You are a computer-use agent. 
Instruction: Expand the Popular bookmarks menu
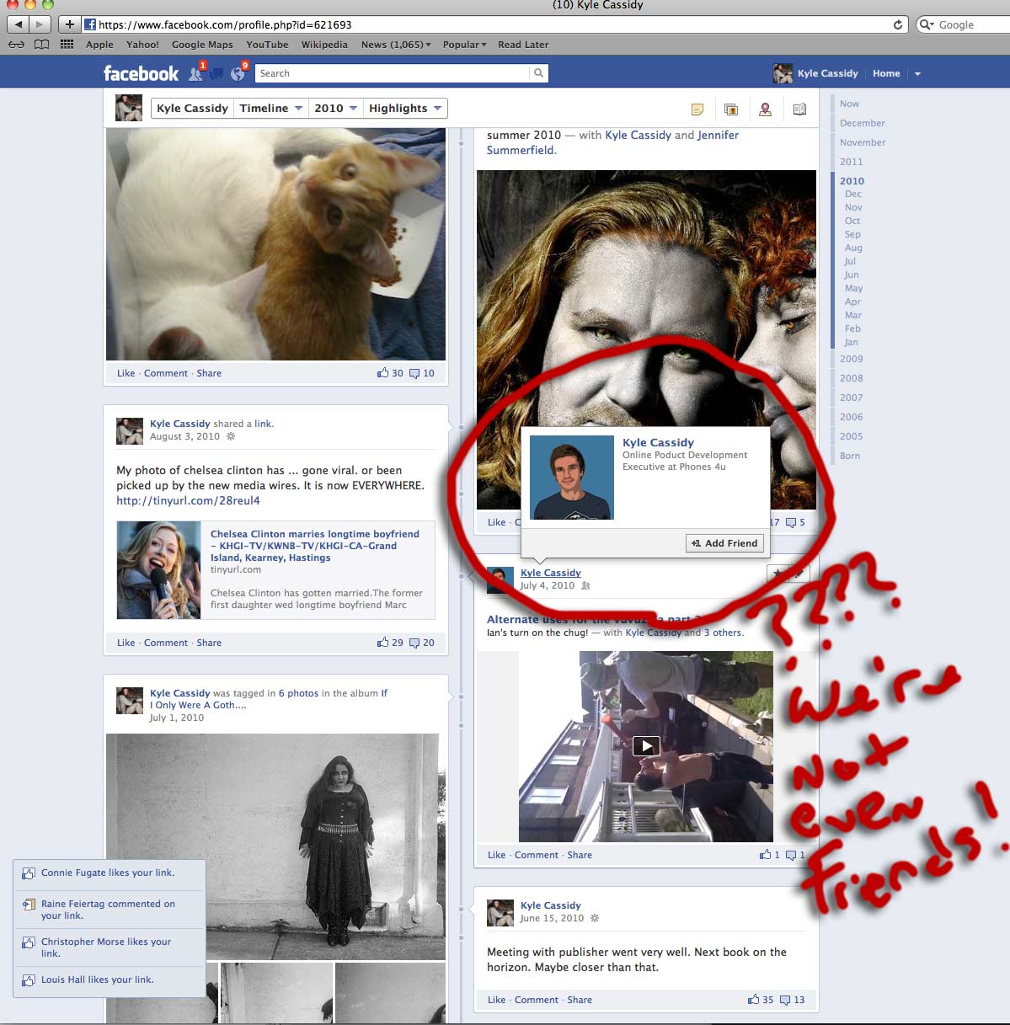click(x=464, y=45)
